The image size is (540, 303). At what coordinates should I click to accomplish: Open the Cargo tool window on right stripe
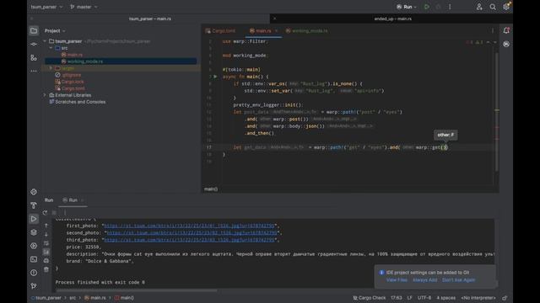pyautogui.click(x=506, y=45)
